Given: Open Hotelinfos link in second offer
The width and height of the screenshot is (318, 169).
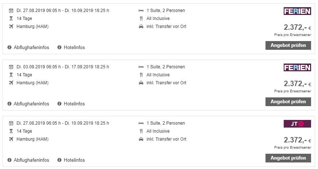Looking at the screenshot, I should coord(74,104).
